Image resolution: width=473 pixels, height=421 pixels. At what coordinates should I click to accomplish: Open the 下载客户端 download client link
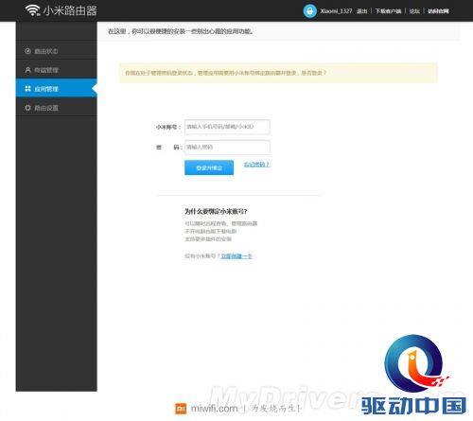click(x=388, y=11)
